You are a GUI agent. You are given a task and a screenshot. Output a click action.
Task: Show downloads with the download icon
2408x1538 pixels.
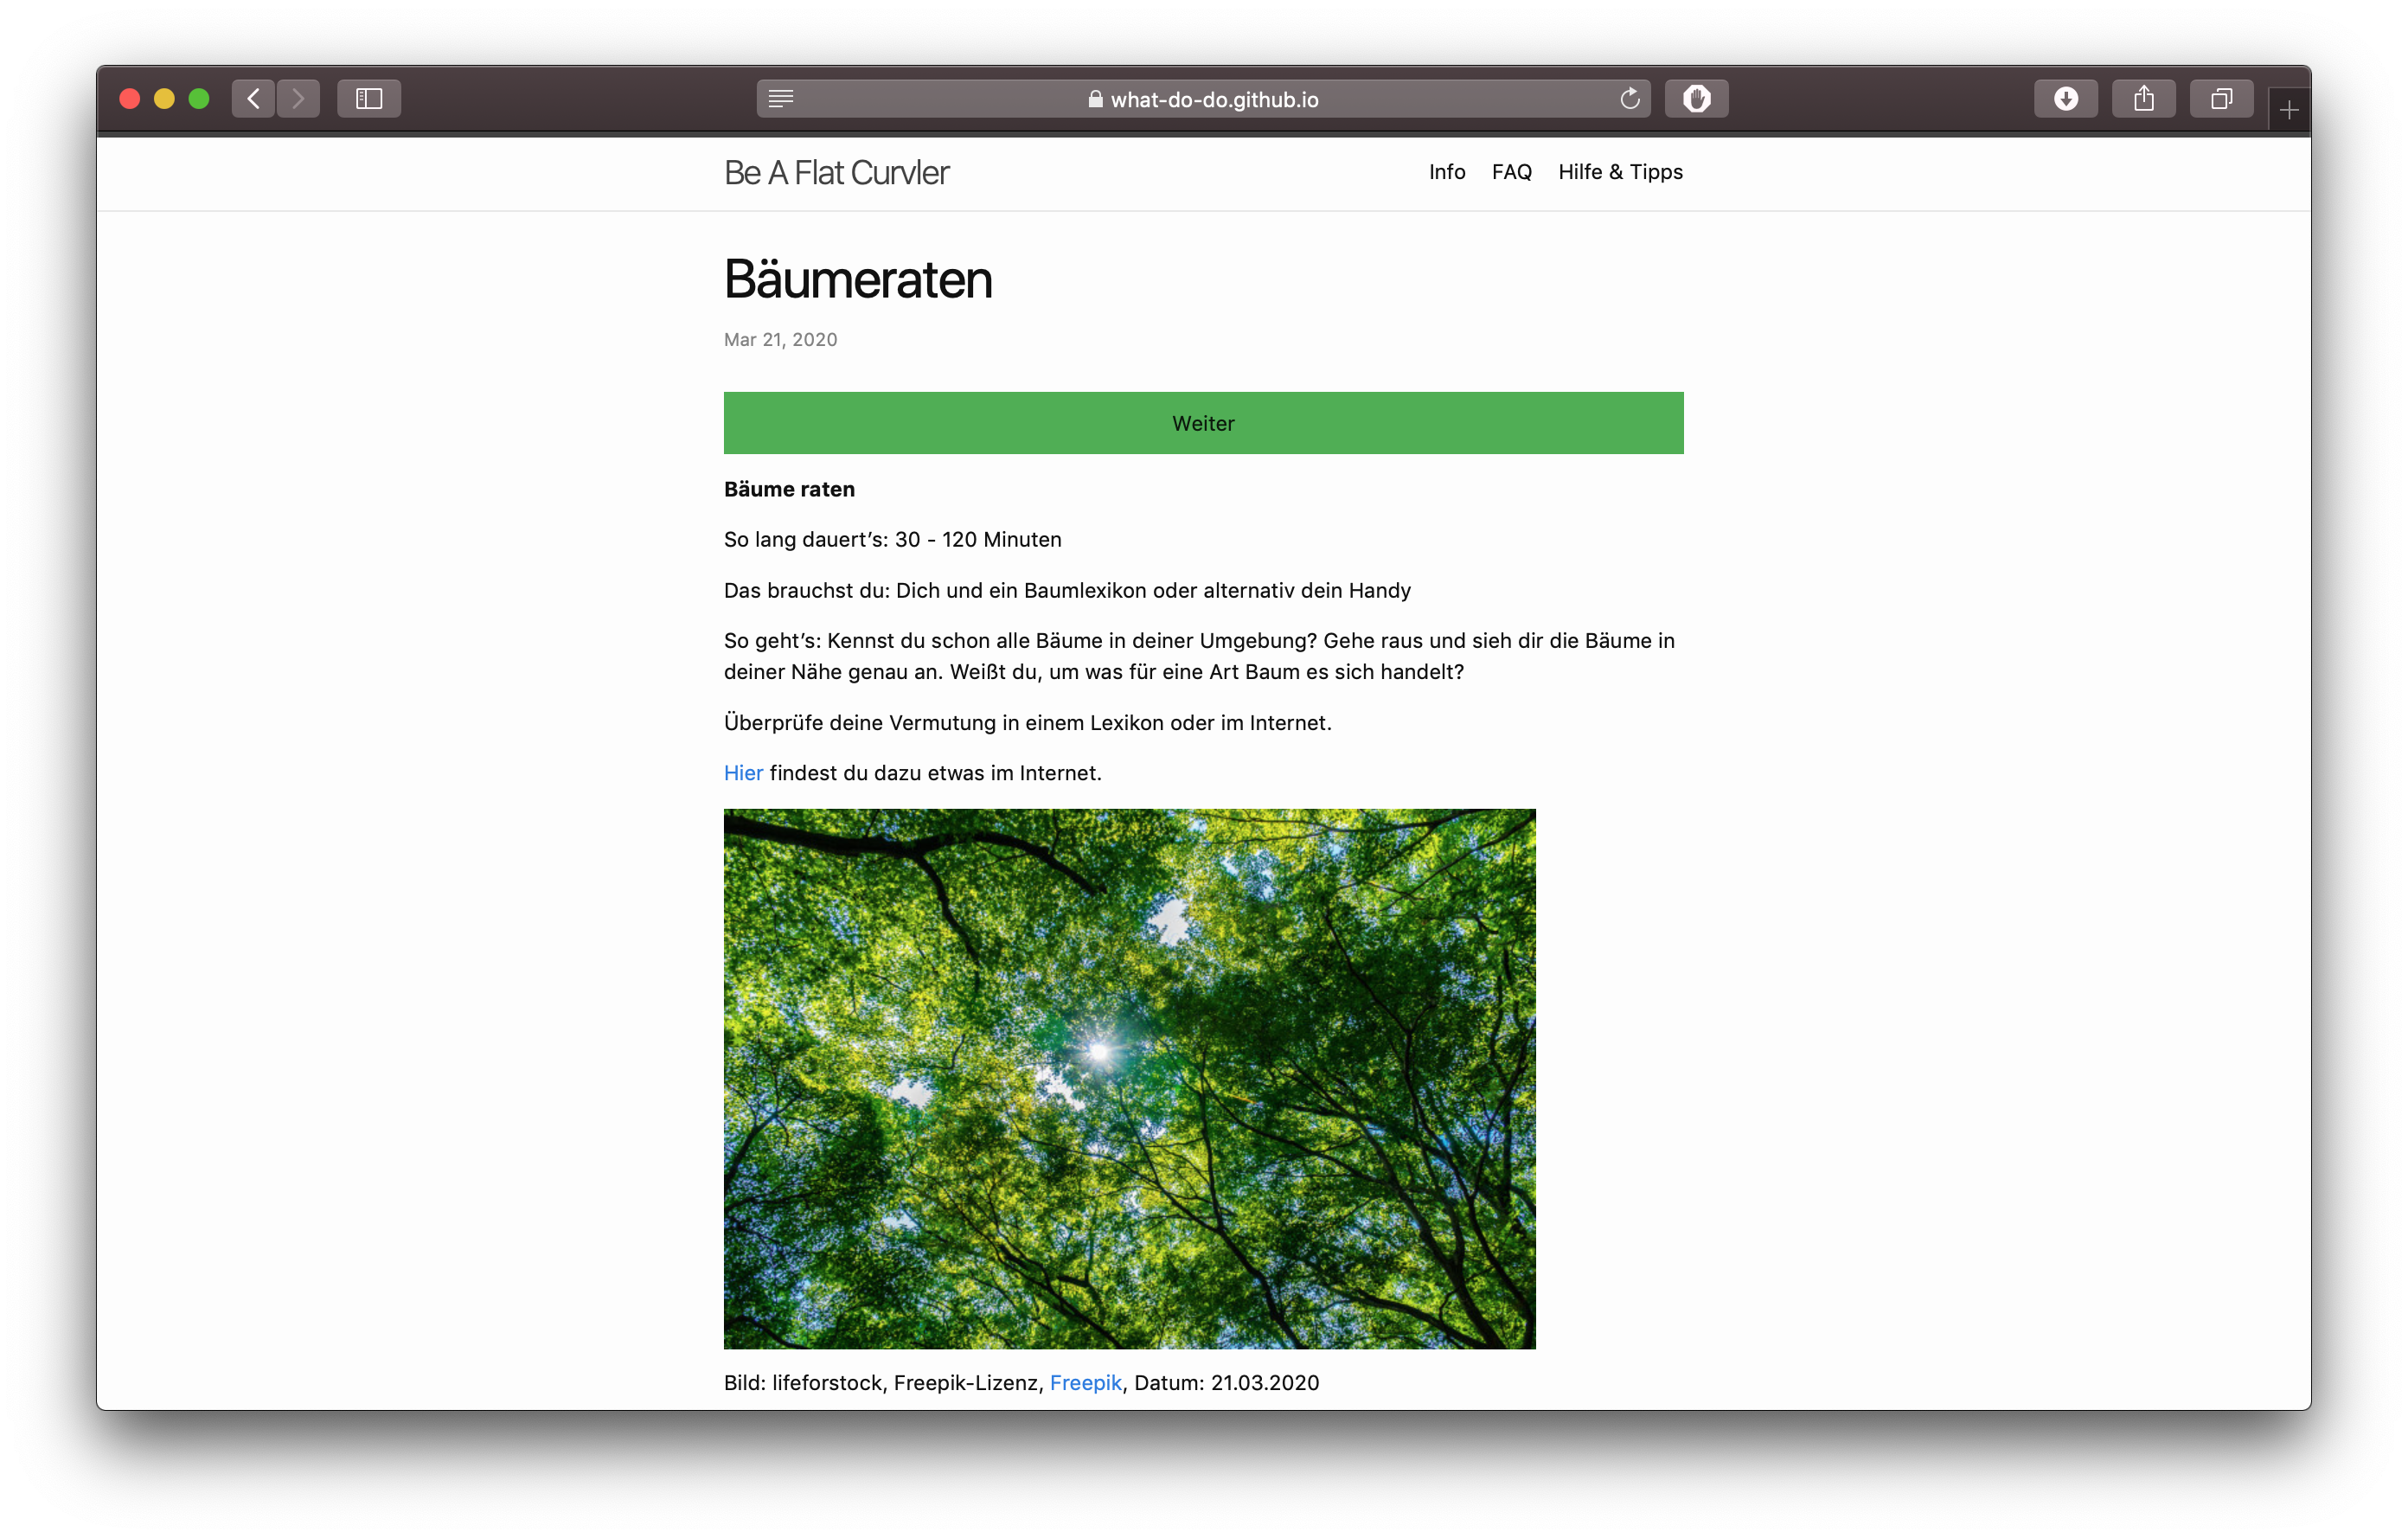coord(2065,98)
